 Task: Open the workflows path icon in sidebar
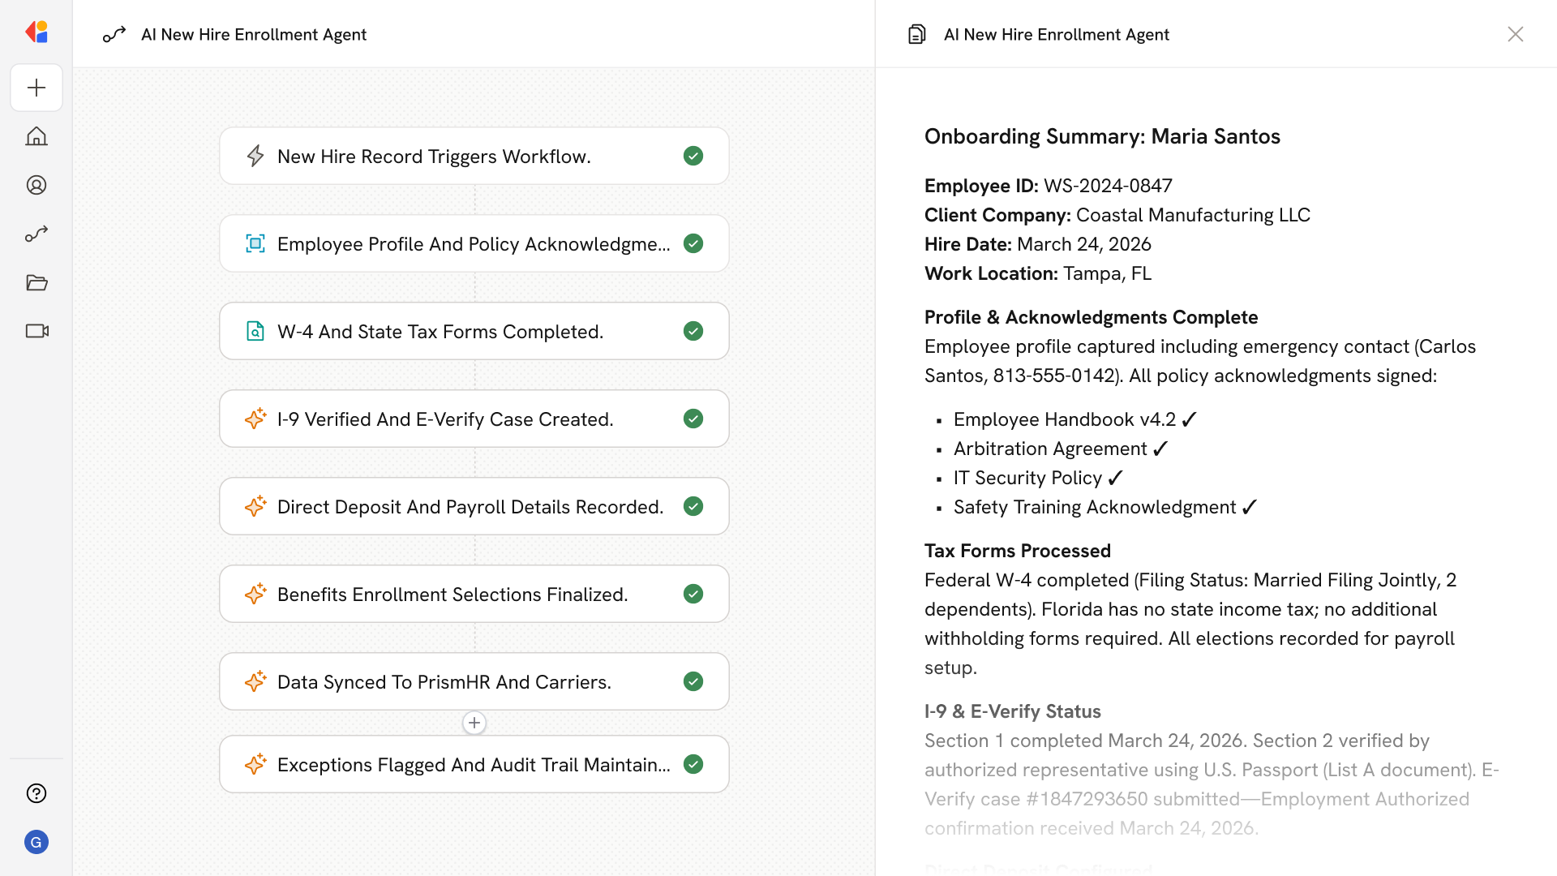(36, 234)
